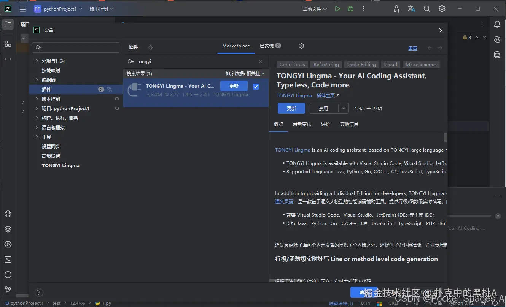Expand the 构建、执行、部署 node

pos(37,118)
